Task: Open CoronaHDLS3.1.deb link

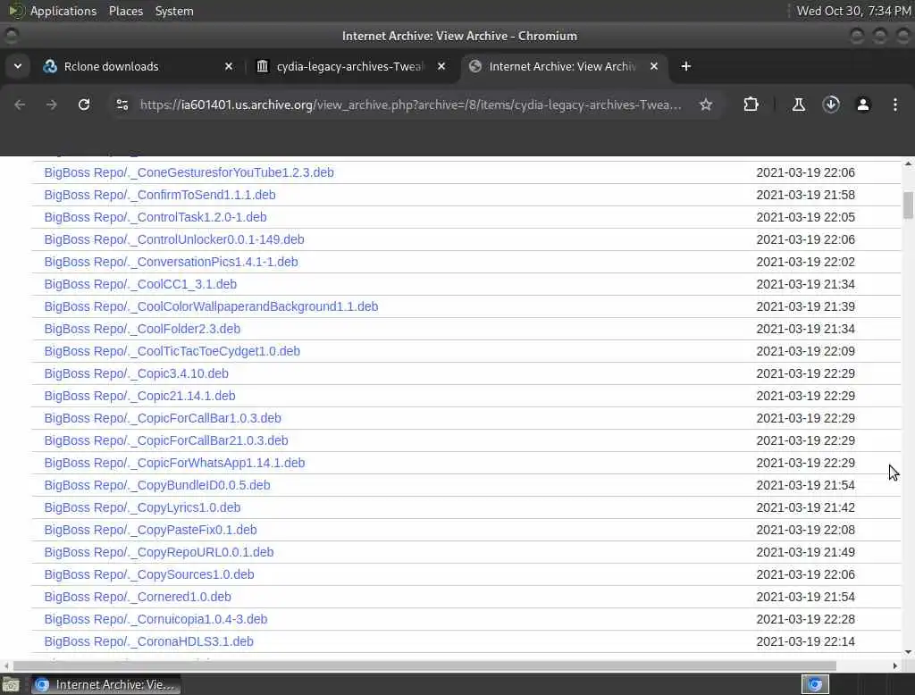Action: 149,642
